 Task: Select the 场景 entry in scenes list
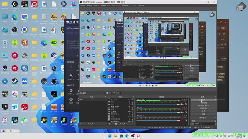point(93,99)
